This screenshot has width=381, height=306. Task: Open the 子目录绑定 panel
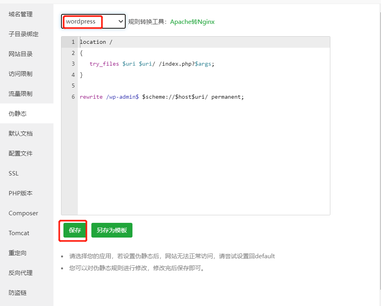pyautogui.click(x=24, y=34)
